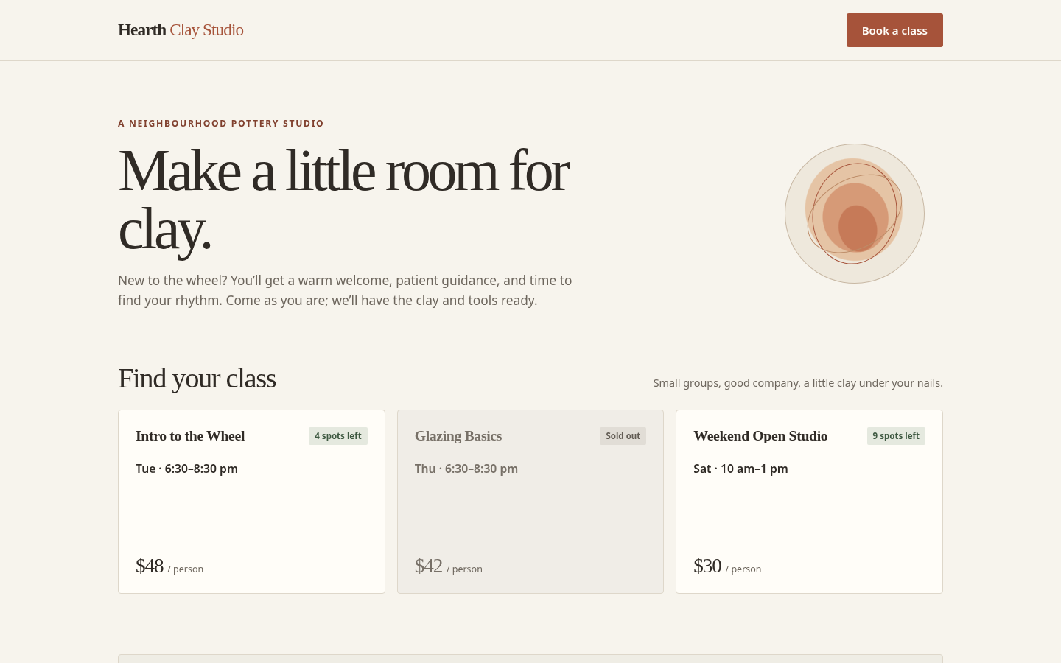
Task: Open the Intro to the Wheel card
Action: 251,502
